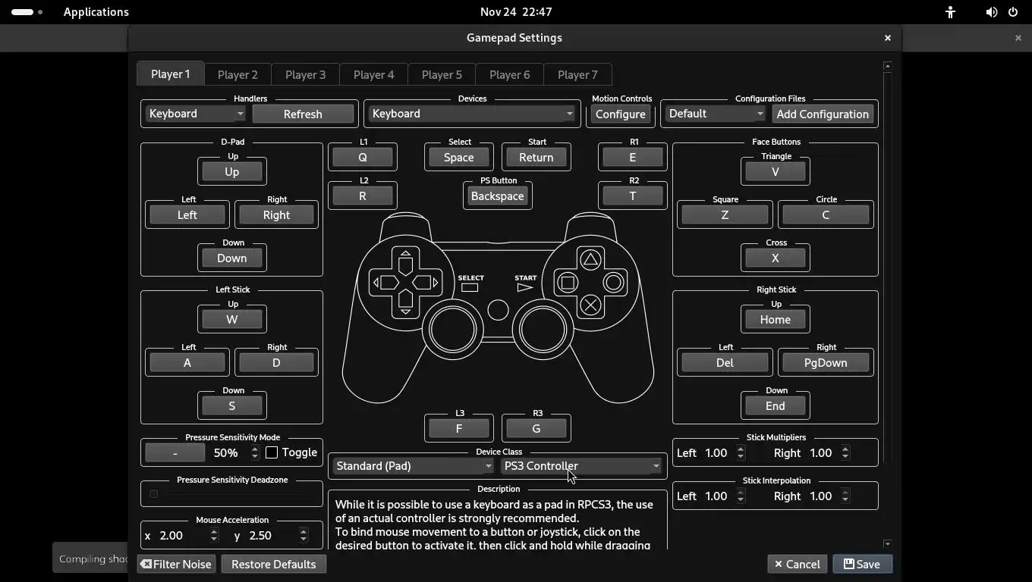Click the scrollbar down arrow in settings
The height and width of the screenshot is (582, 1032).
pyautogui.click(x=887, y=544)
